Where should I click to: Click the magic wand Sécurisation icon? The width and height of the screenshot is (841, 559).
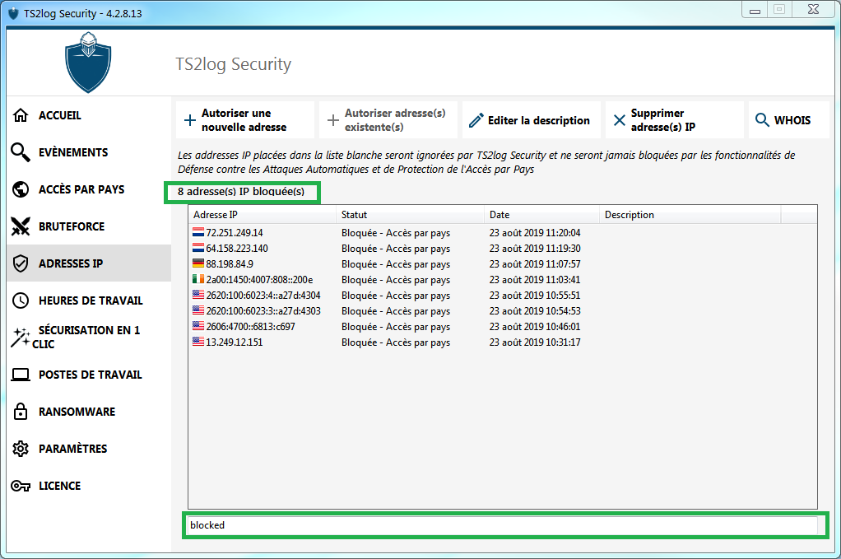click(21, 338)
